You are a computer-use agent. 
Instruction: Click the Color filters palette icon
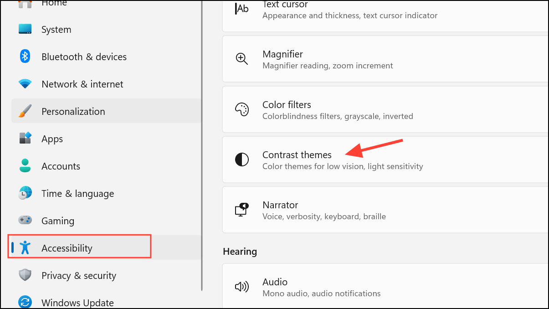pyautogui.click(x=241, y=109)
